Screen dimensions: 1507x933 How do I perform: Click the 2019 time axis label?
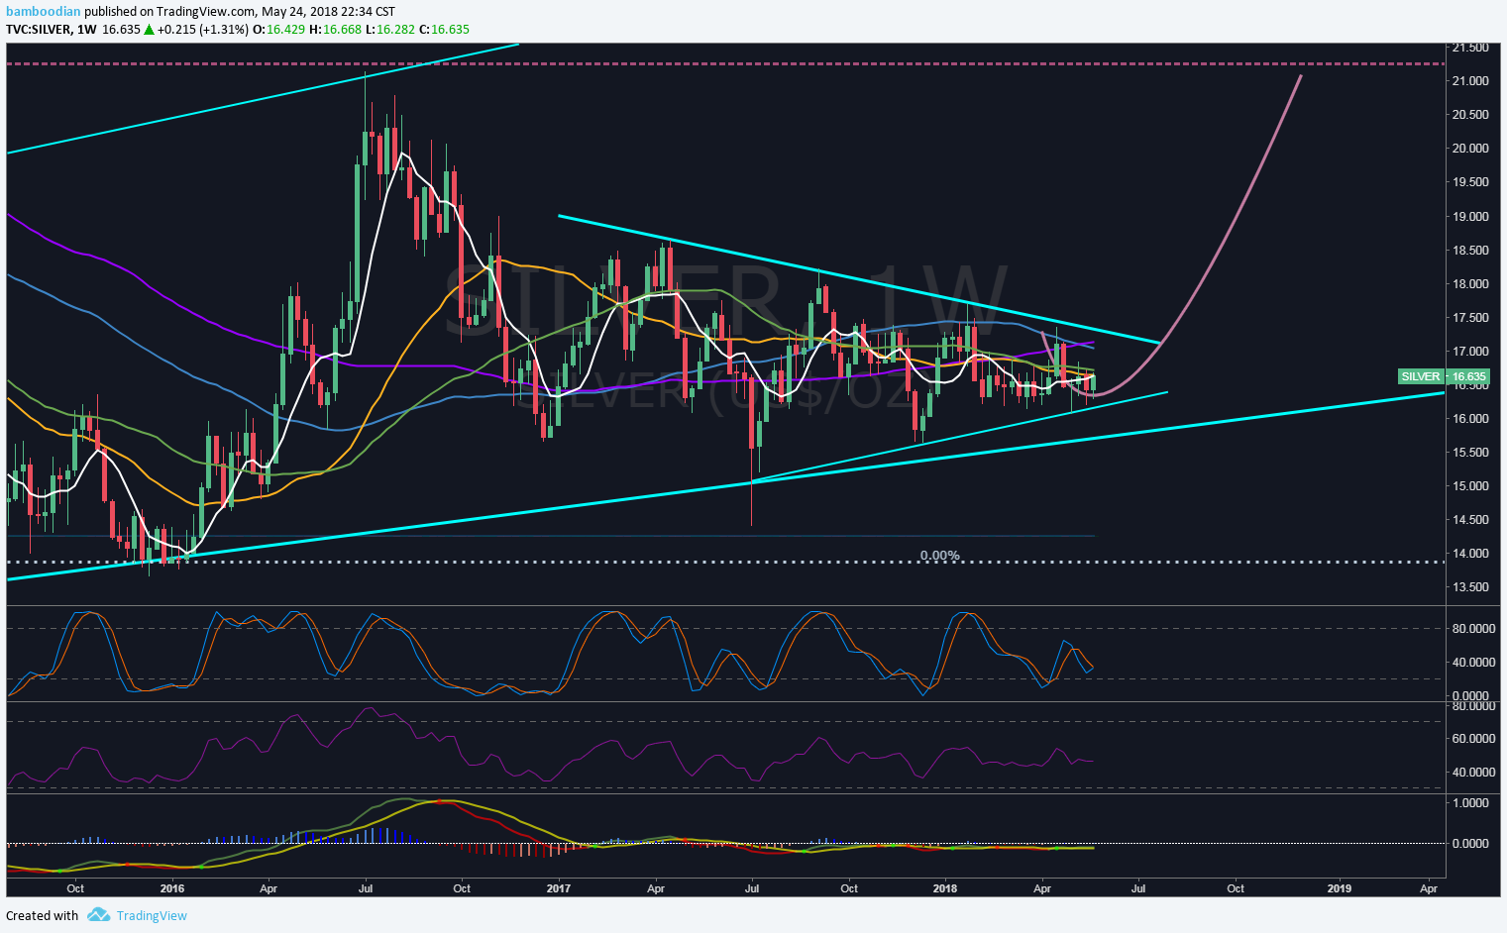point(1339,888)
